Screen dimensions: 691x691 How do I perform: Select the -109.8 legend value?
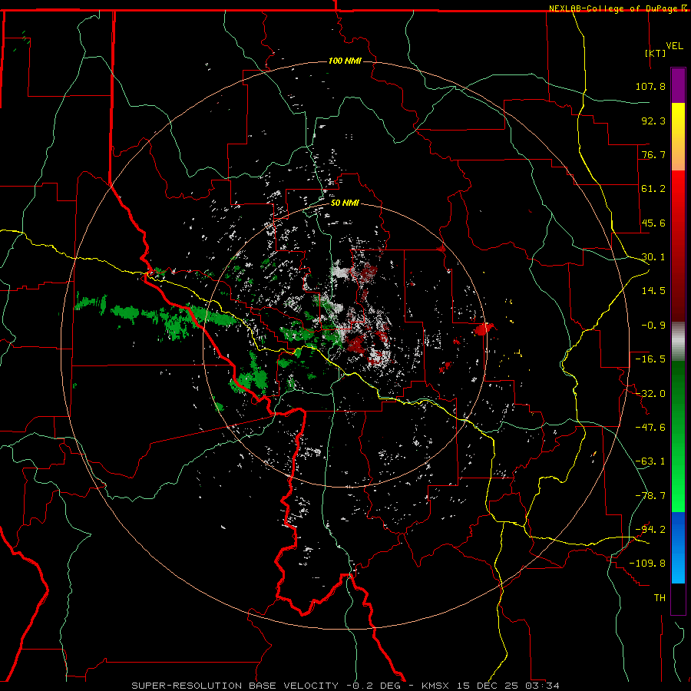click(648, 564)
